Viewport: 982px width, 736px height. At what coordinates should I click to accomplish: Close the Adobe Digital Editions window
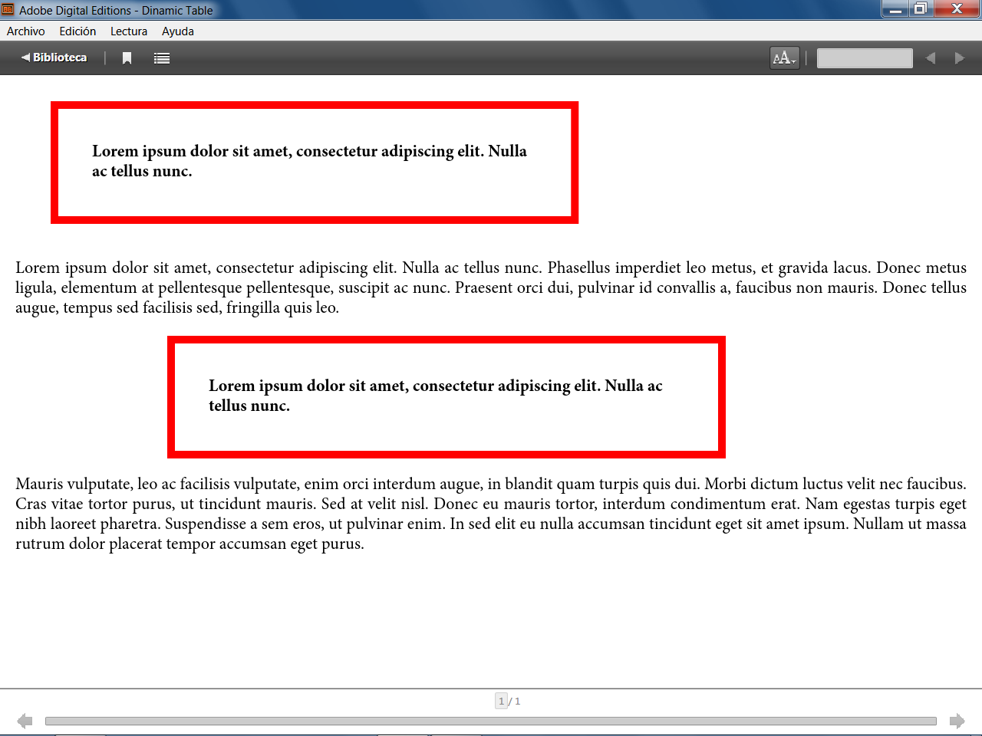(957, 9)
